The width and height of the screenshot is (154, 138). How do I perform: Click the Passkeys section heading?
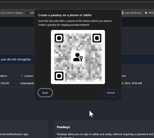(x=63, y=127)
